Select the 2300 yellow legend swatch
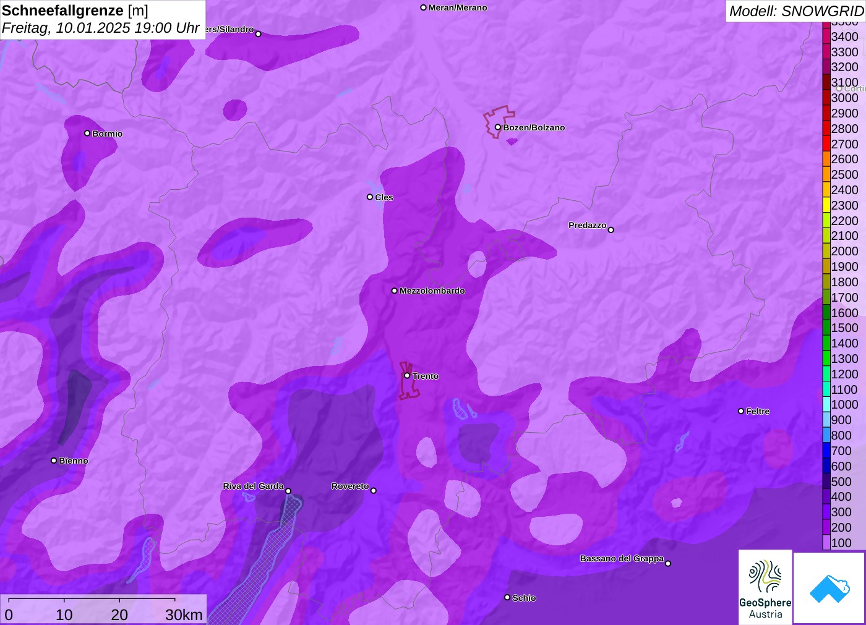Image resolution: width=866 pixels, height=625 pixels. [826, 205]
